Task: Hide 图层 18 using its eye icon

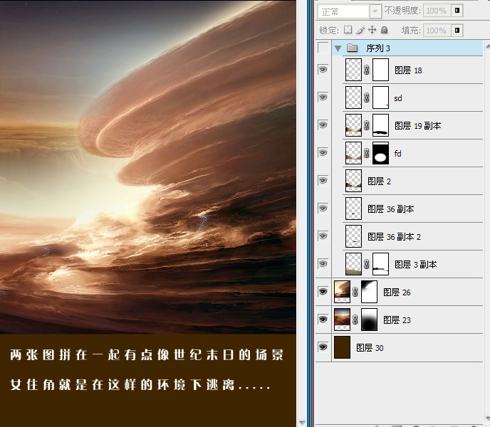Action: (323, 69)
